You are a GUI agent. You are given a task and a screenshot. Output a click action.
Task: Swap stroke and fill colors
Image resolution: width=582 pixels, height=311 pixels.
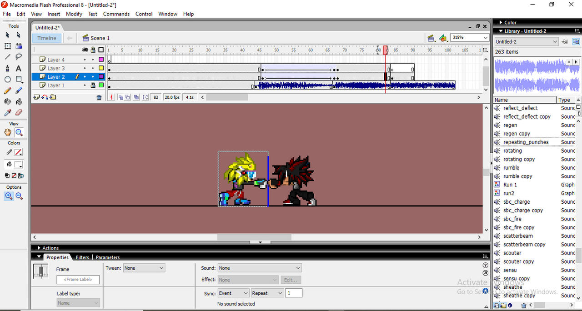(20, 176)
